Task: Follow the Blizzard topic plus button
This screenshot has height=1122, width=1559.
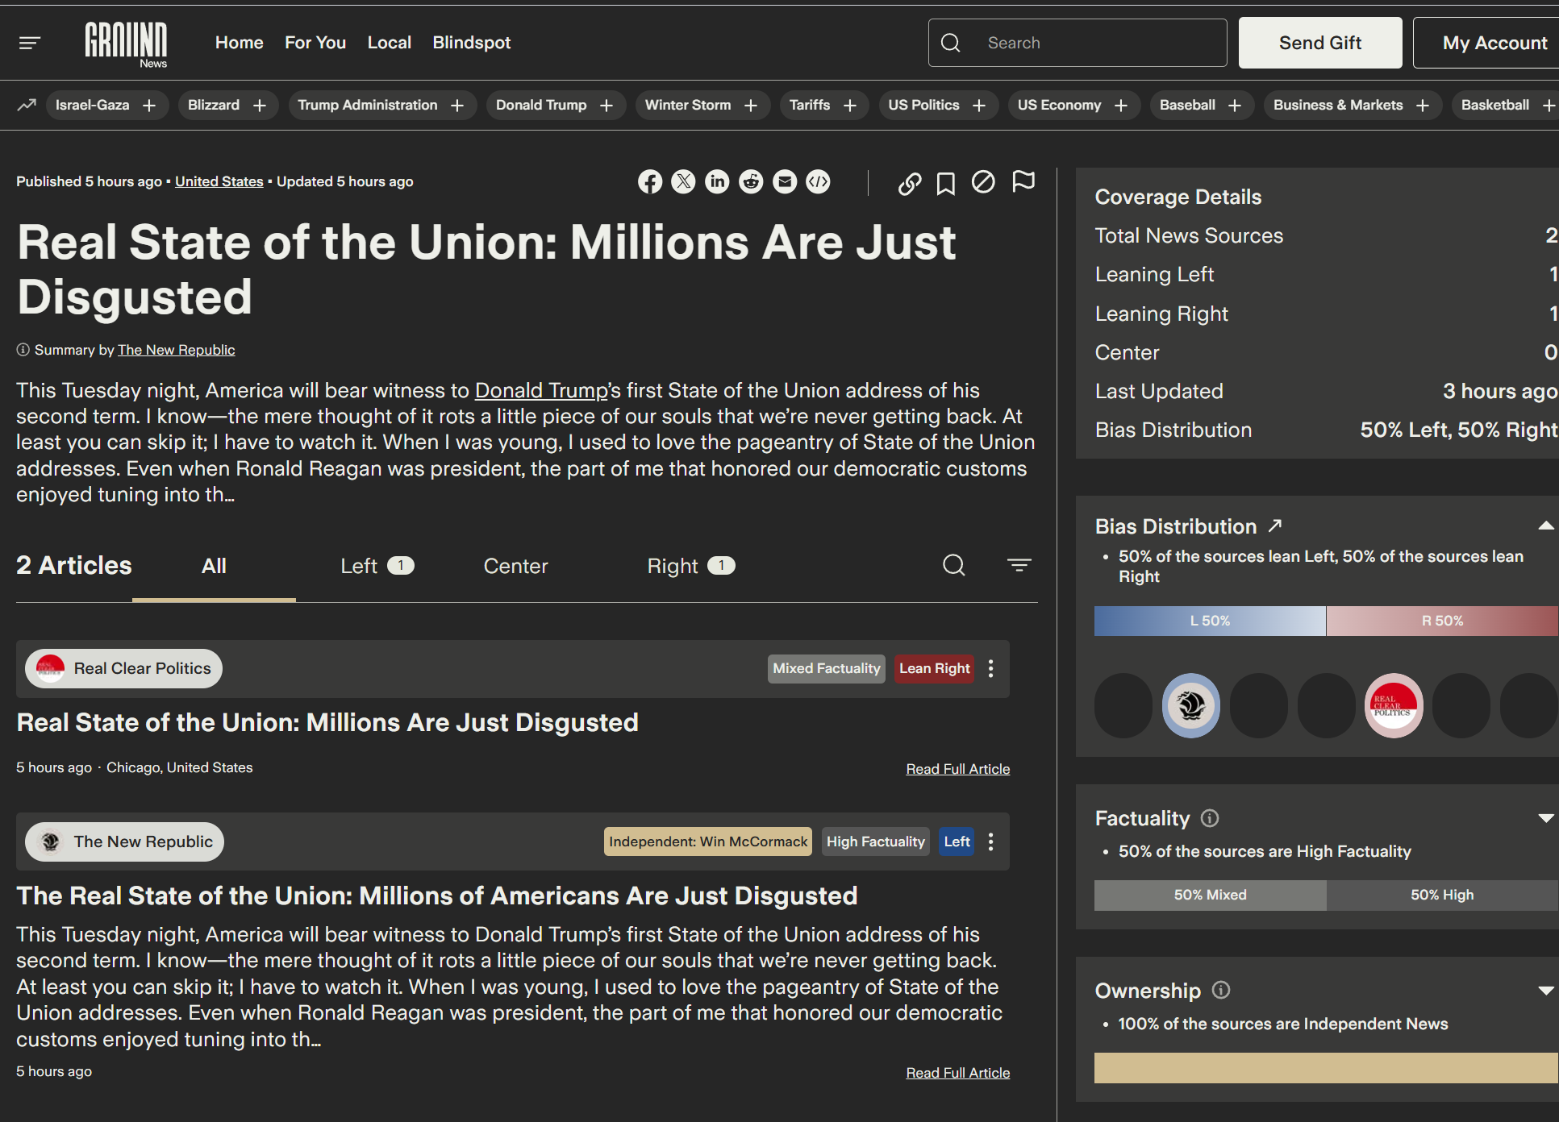Action: click(260, 106)
